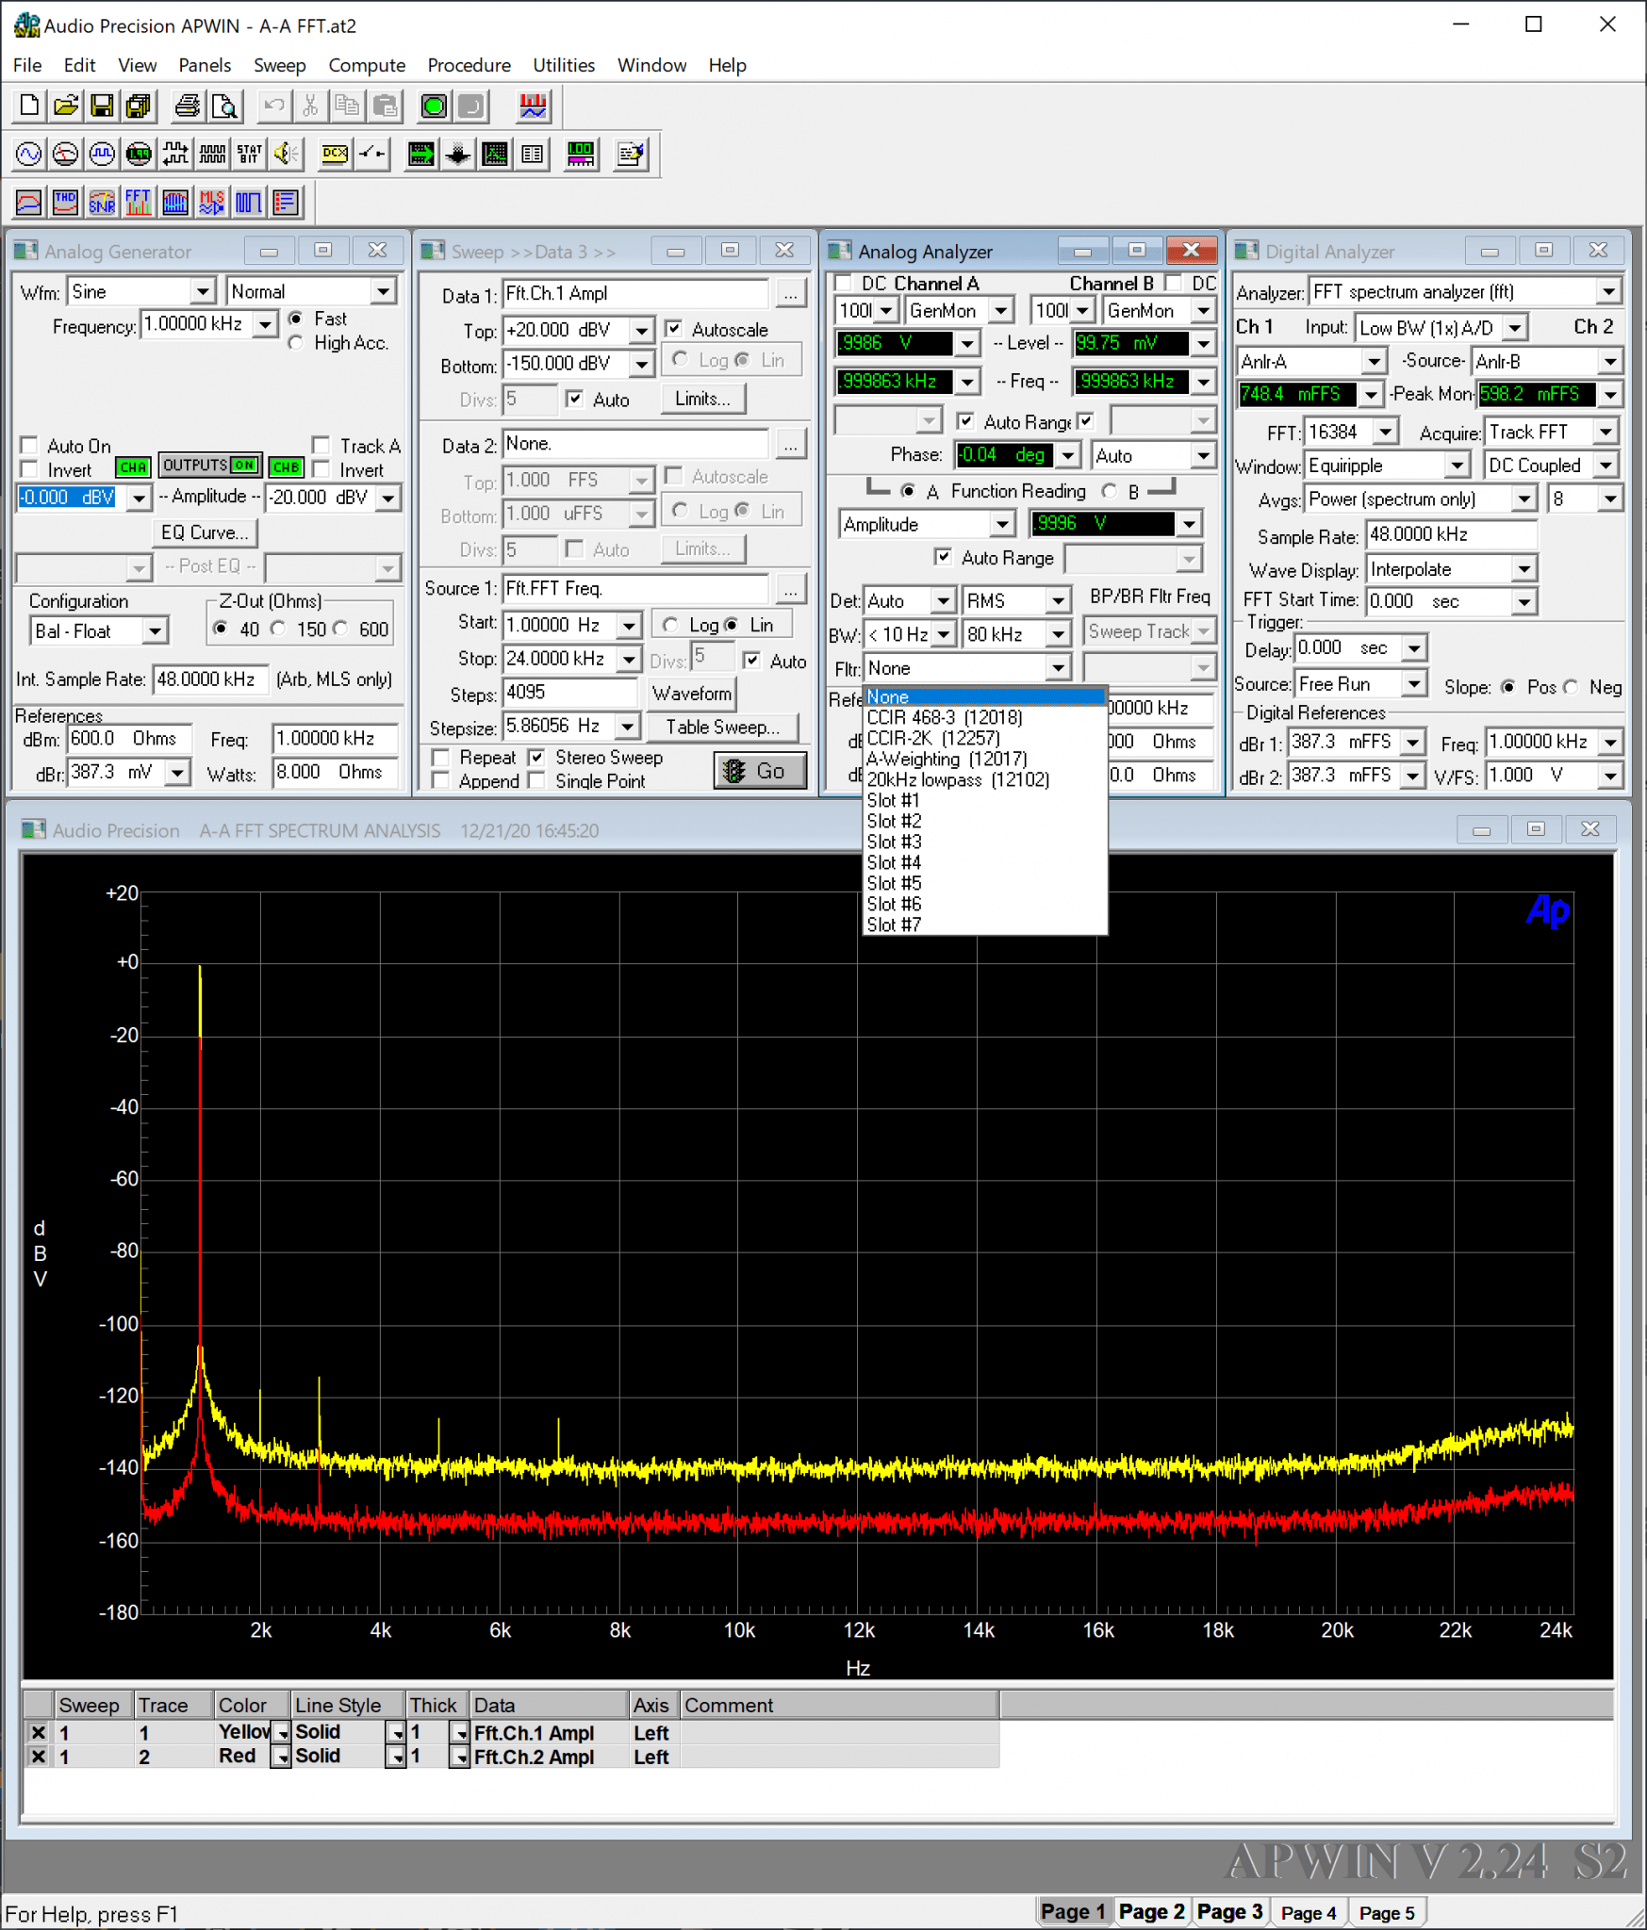Open Analyzer FFT spectrum analyzer dropdown
The height and width of the screenshot is (1930, 1647).
[x=1608, y=292]
